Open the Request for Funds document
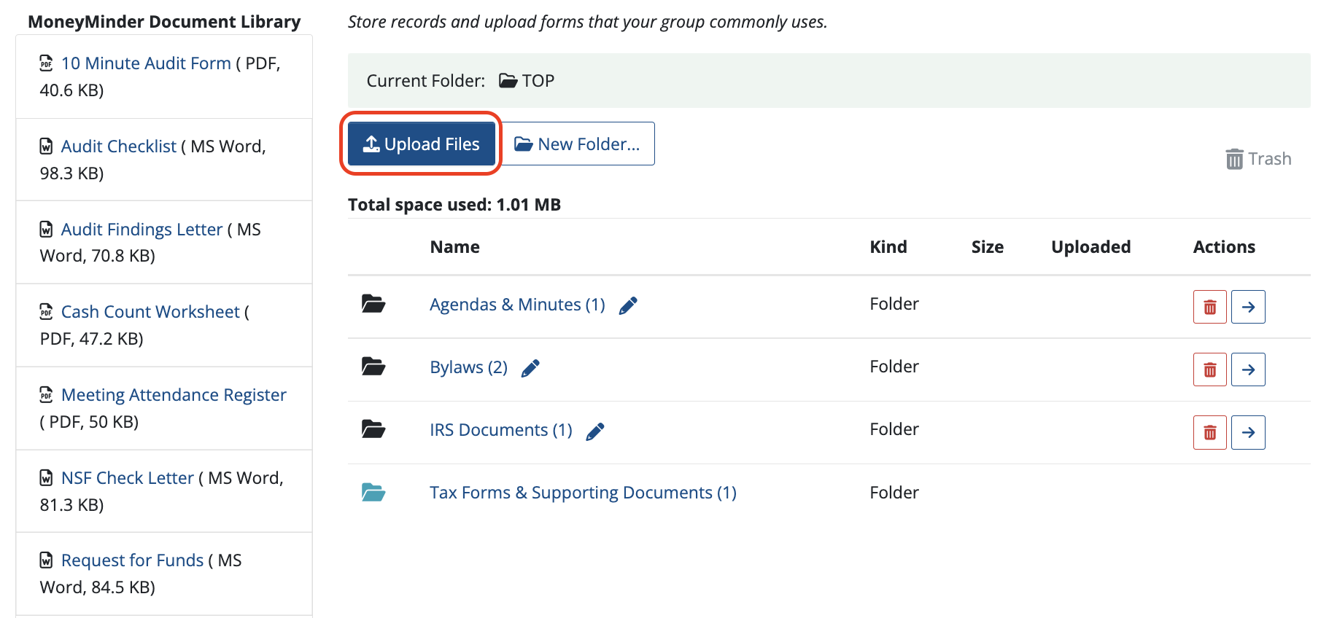Image resolution: width=1329 pixels, height=618 pixels. click(132, 560)
